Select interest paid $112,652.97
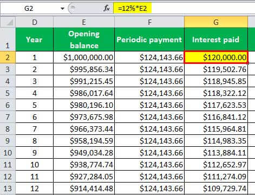 click(x=216, y=165)
